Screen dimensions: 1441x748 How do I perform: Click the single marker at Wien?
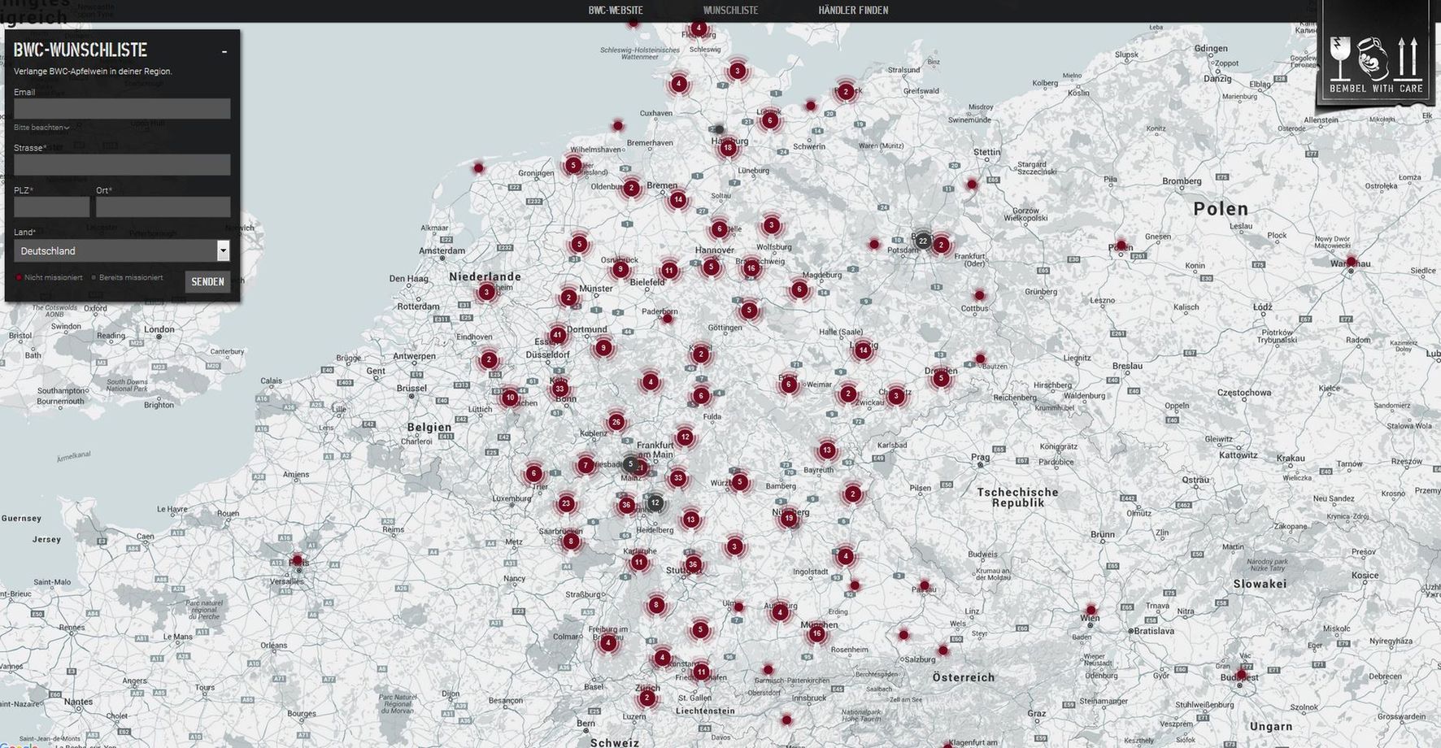click(1091, 610)
